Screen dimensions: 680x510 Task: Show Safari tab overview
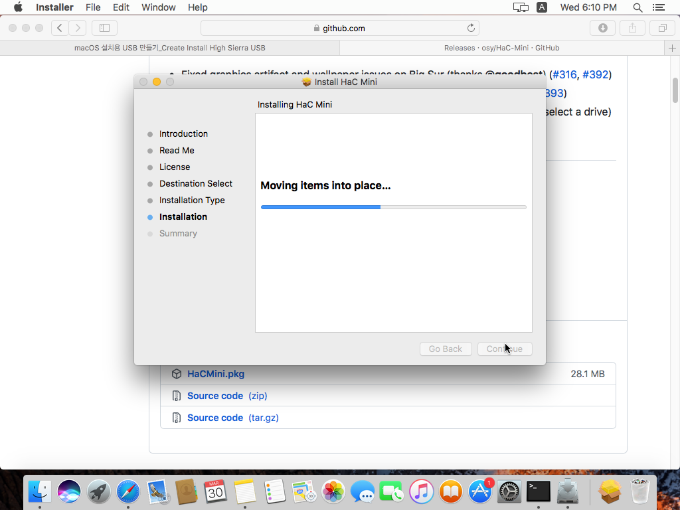(x=662, y=28)
